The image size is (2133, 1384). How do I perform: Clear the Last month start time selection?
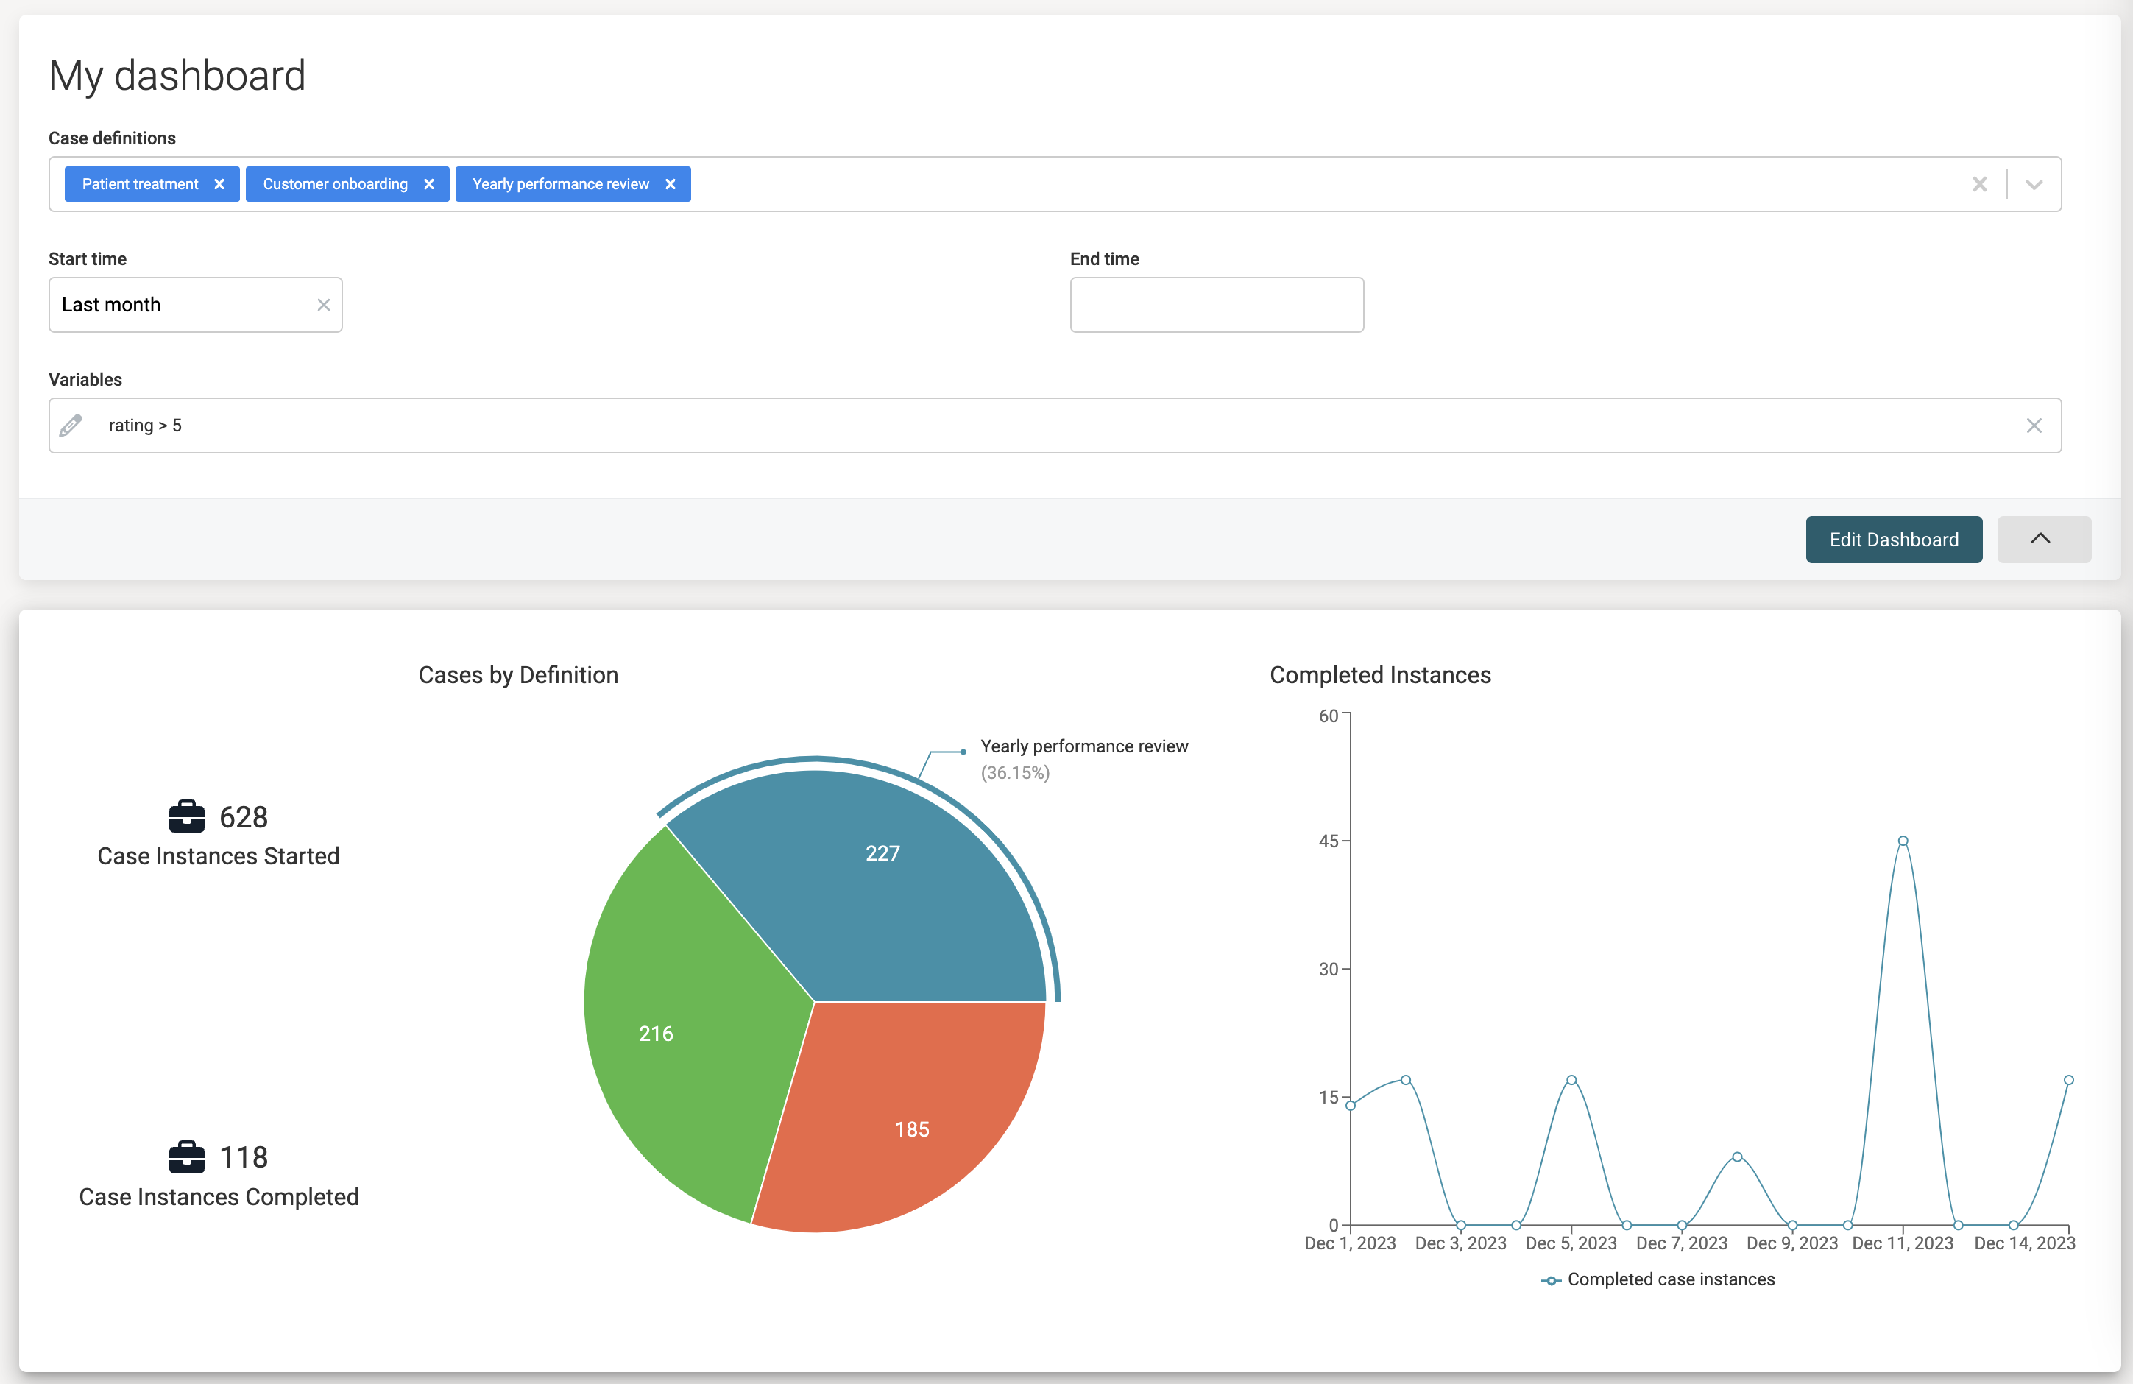(324, 305)
